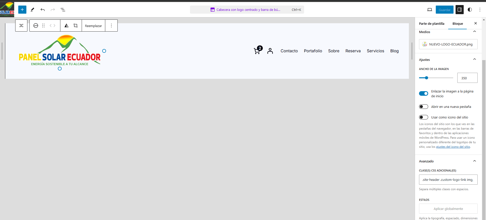The image size is (486, 220).
Task: Collapse the Ajustes panel
Action: [x=475, y=59]
